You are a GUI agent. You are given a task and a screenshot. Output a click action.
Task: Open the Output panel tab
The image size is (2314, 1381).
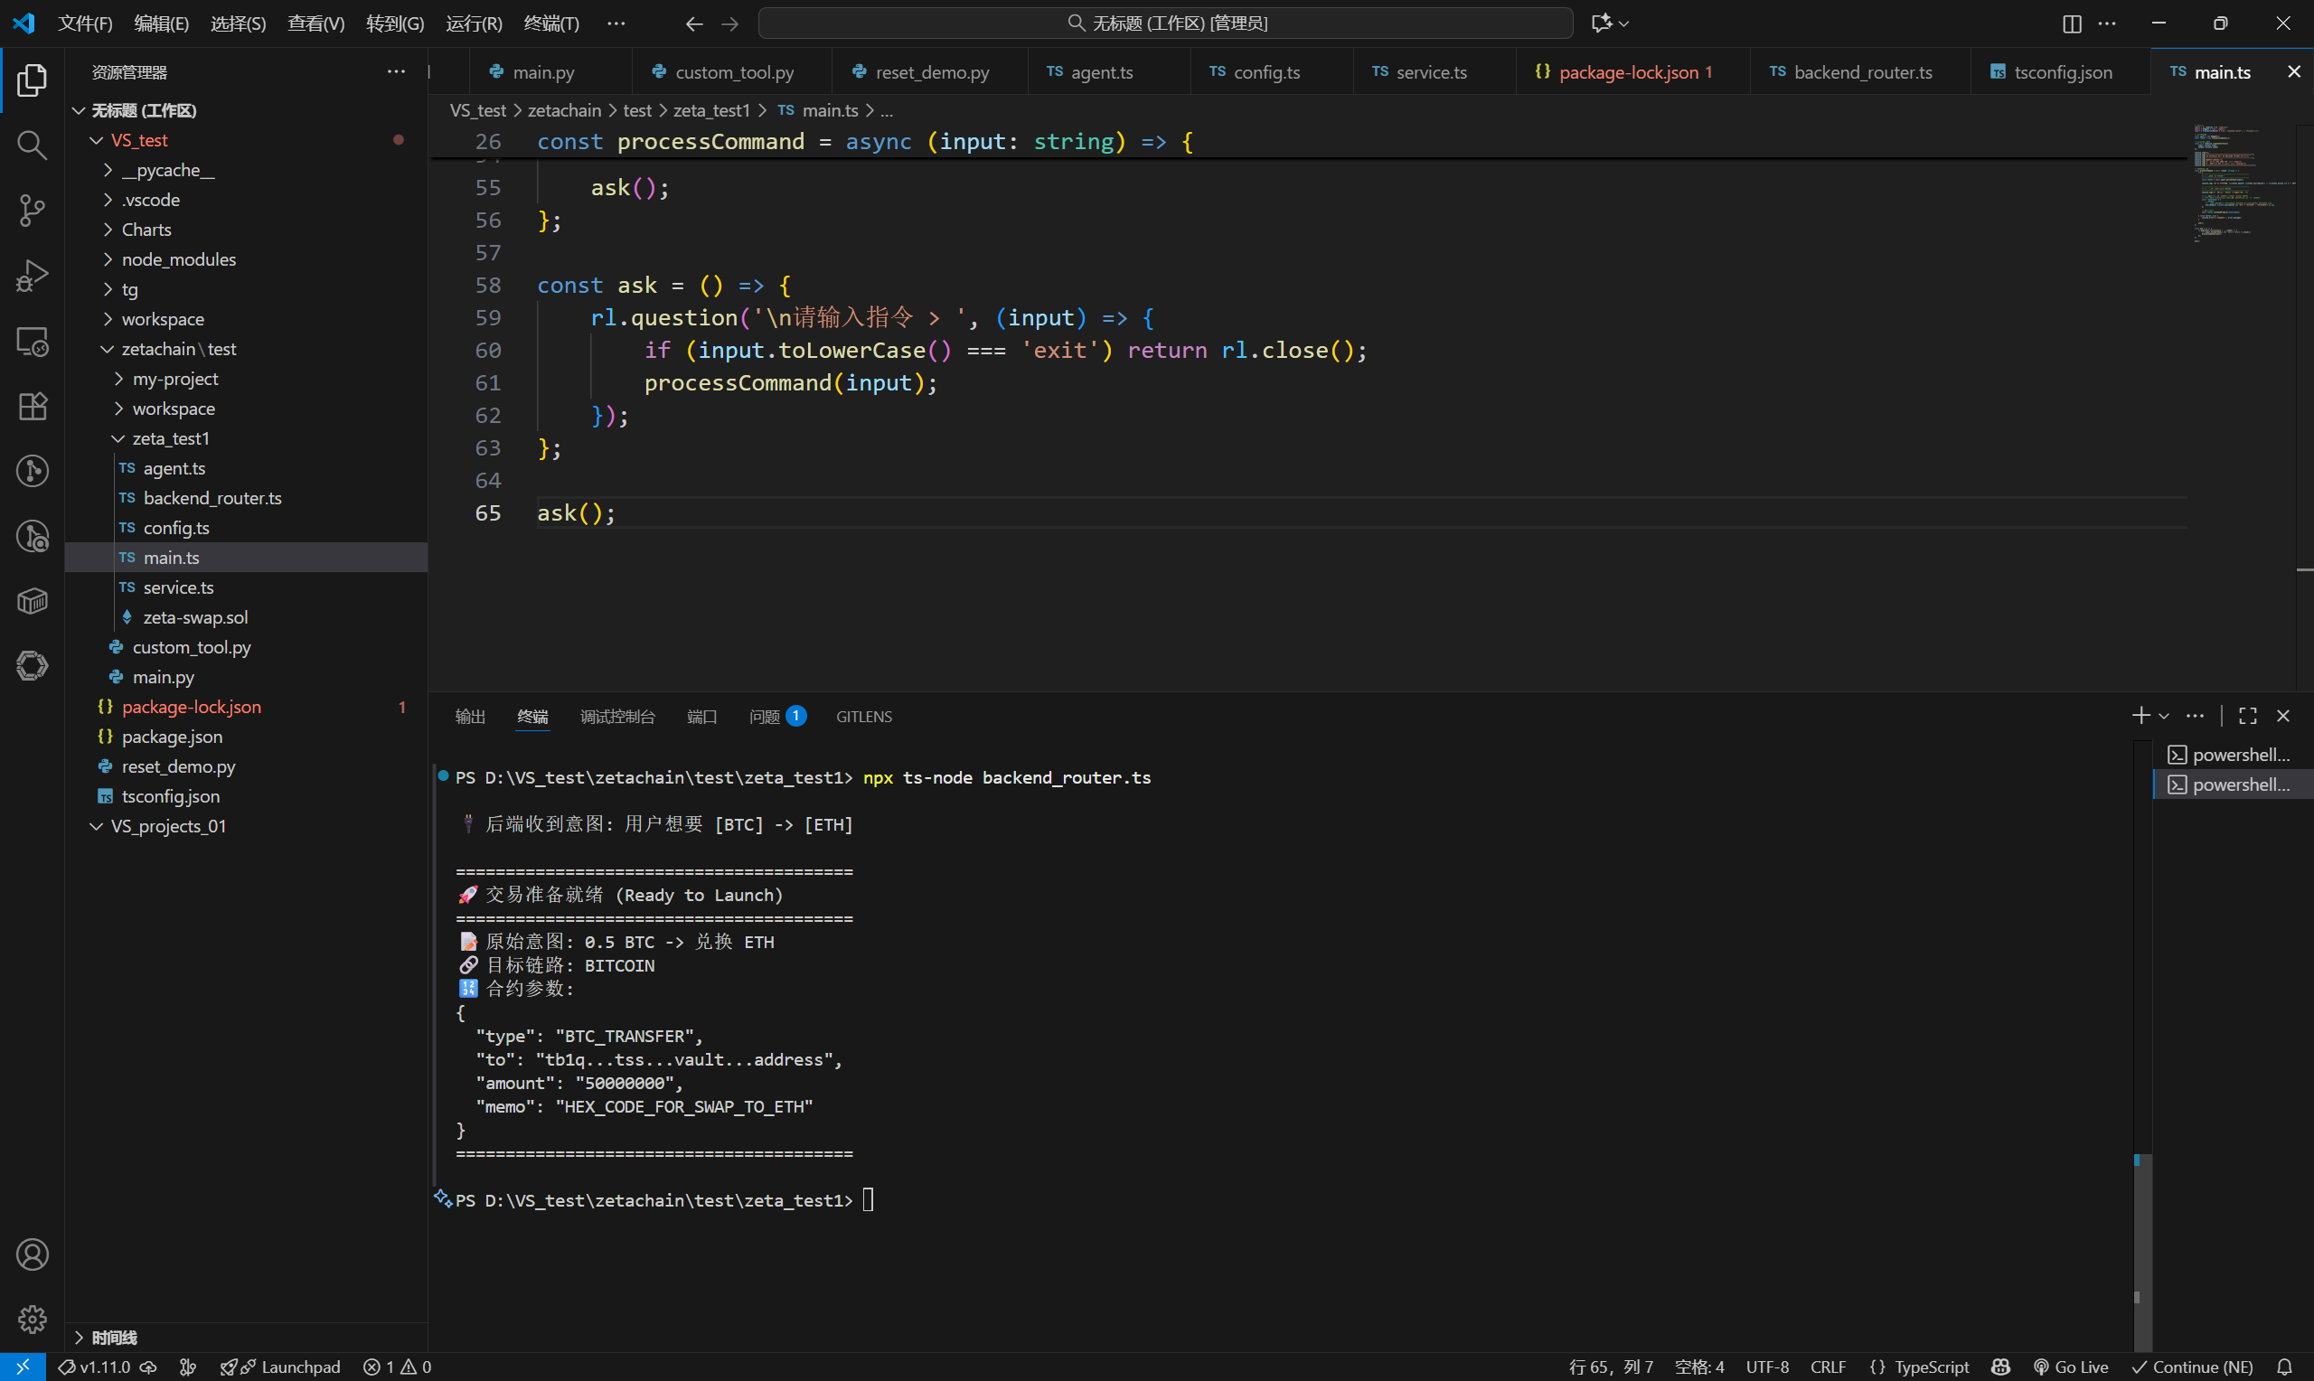pyautogui.click(x=470, y=717)
